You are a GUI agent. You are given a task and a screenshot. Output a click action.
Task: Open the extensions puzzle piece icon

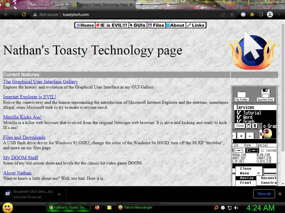(x=252, y=14)
